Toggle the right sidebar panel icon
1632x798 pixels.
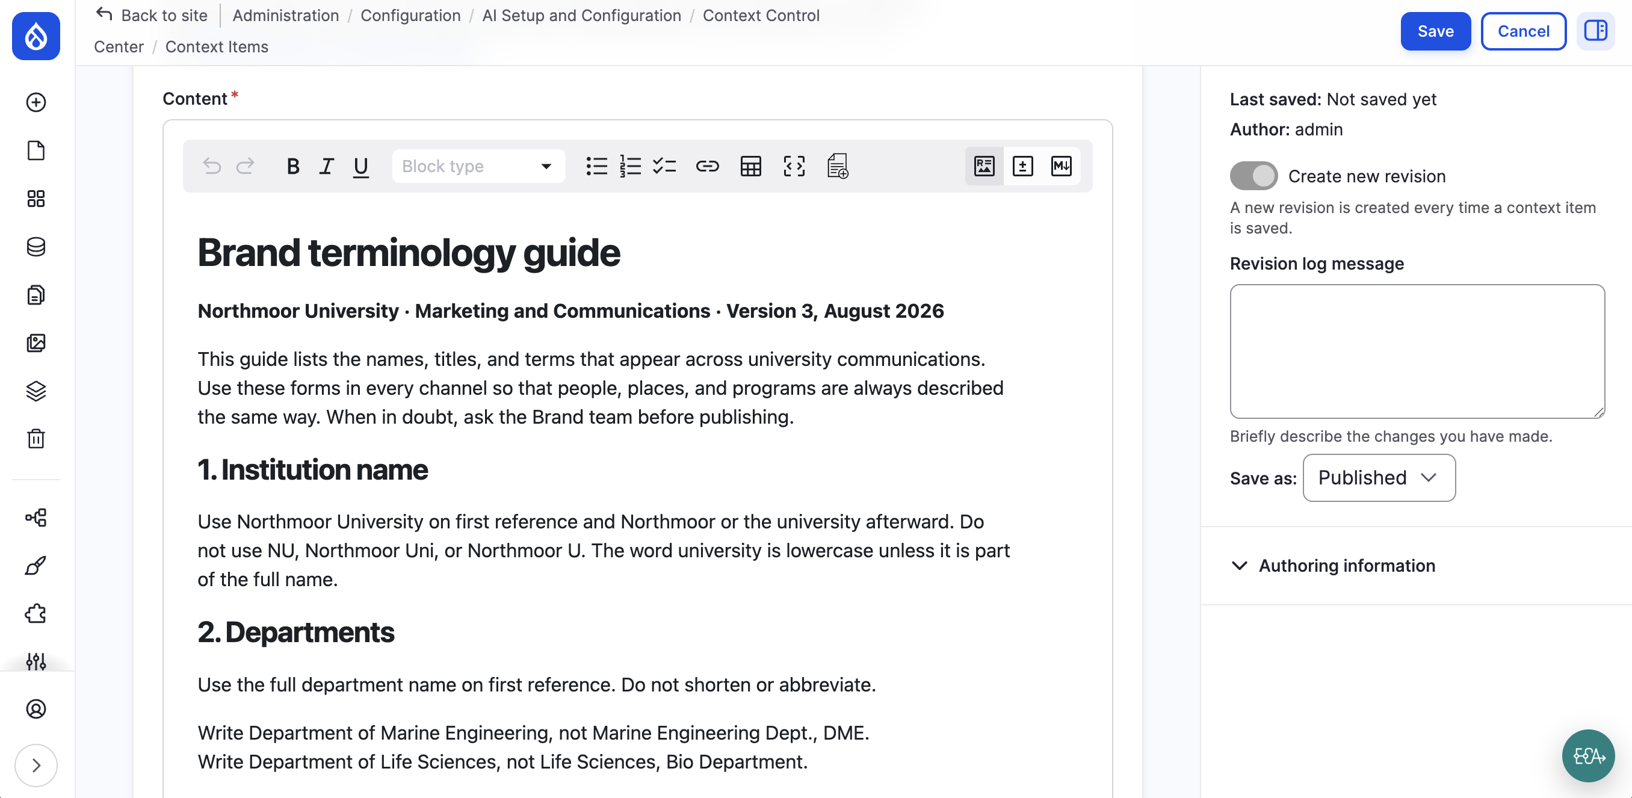[1595, 31]
